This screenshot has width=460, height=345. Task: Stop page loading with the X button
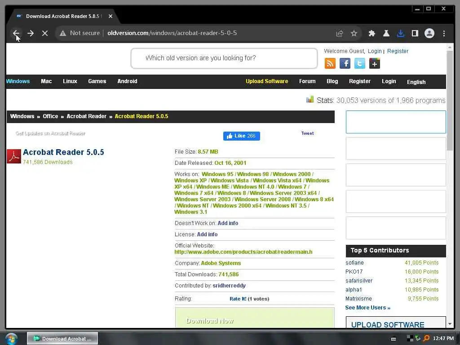pos(45,33)
